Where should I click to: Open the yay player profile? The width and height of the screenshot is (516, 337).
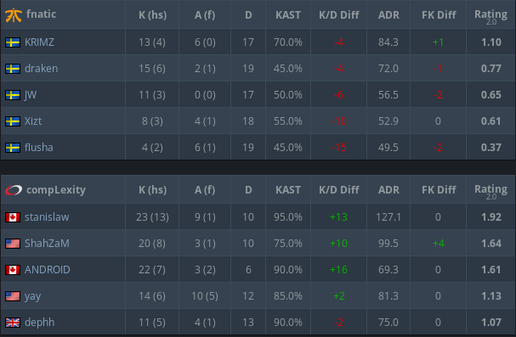(32, 296)
